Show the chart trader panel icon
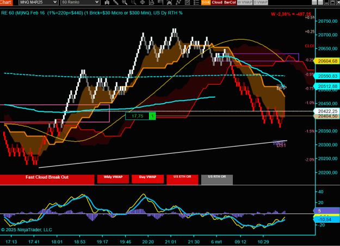This screenshot has width=340, height=246. tap(160, 2)
